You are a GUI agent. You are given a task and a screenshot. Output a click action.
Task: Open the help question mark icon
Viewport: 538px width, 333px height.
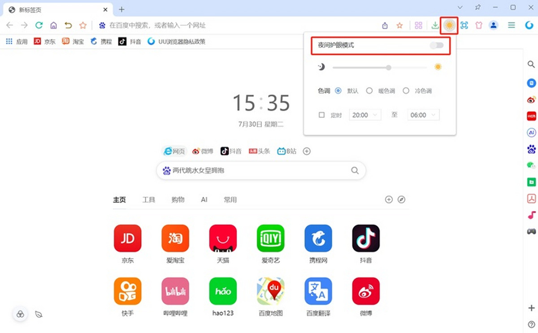tap(531, 324)
